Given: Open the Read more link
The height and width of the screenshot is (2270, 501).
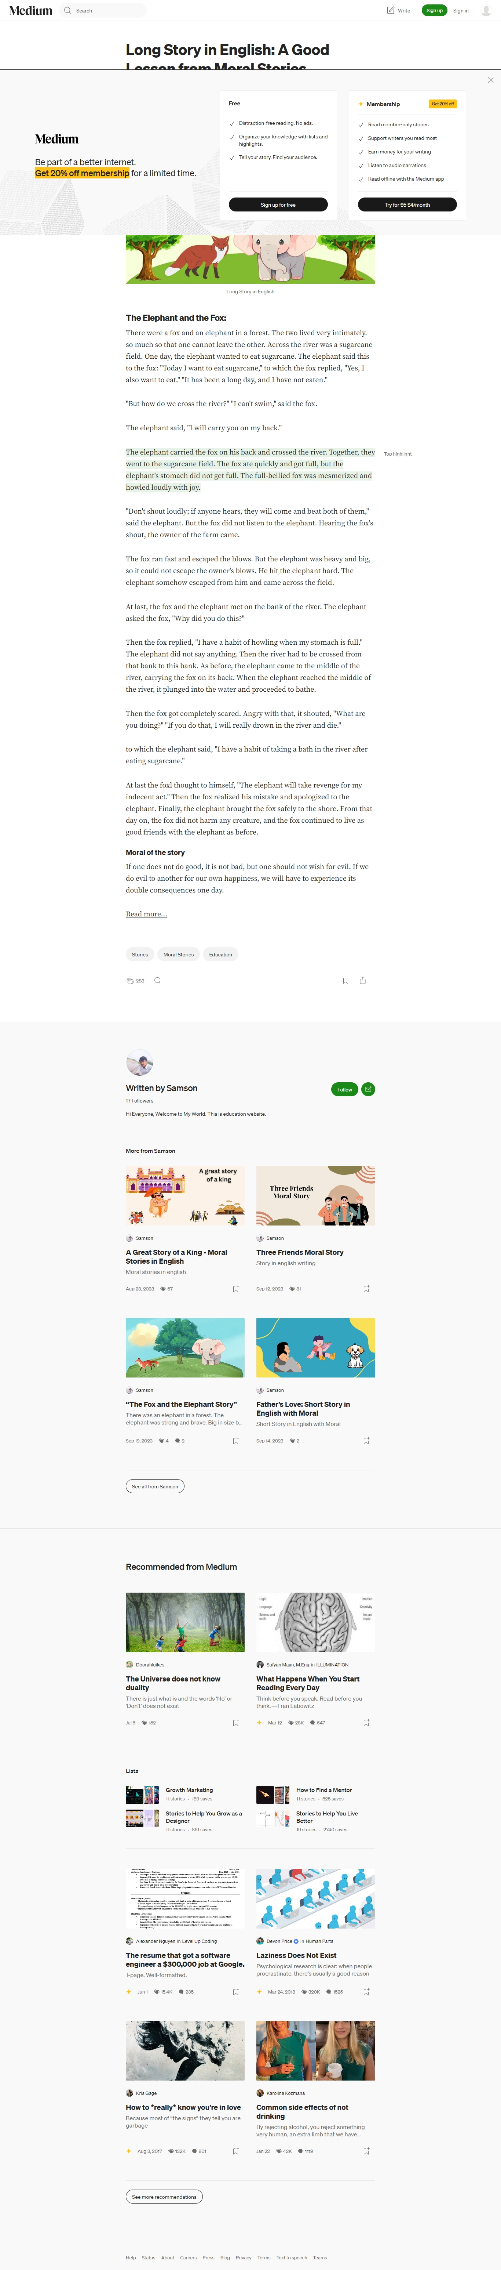Looking at the screenshot, I should pos(146,914).
